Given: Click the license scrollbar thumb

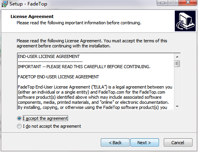Looking at the screenshot, I should pos(177,64).
